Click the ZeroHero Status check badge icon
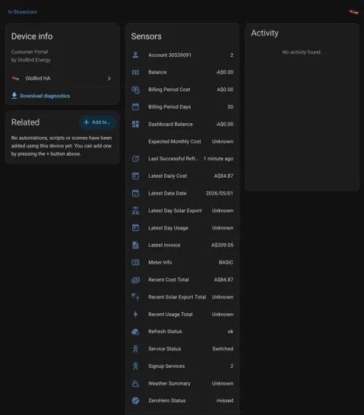Image resolution: width=364 pixels, height=415 pixels. click(x=135, y=401)
